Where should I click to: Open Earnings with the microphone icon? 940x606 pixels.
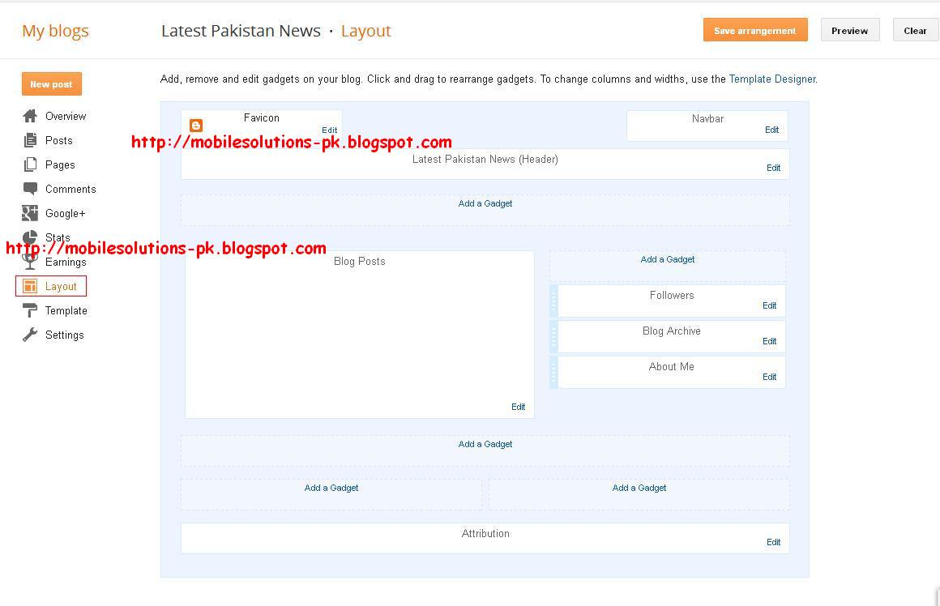coord(29,262)
